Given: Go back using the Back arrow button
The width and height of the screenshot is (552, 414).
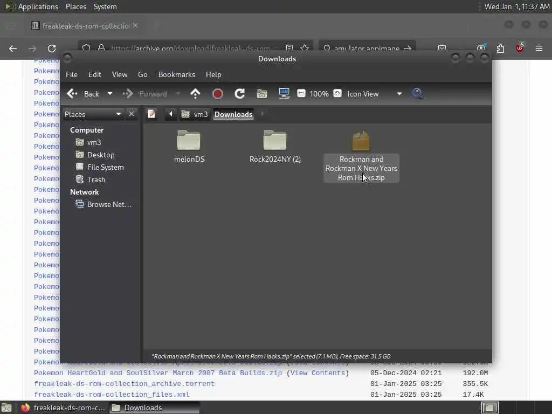Looking at the screenshot, I should (x=83, y=94).
